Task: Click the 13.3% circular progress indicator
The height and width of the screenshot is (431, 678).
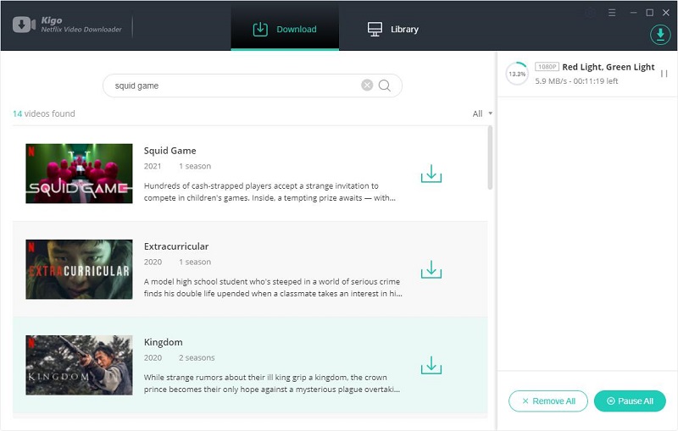Action: tap(517, 74)
